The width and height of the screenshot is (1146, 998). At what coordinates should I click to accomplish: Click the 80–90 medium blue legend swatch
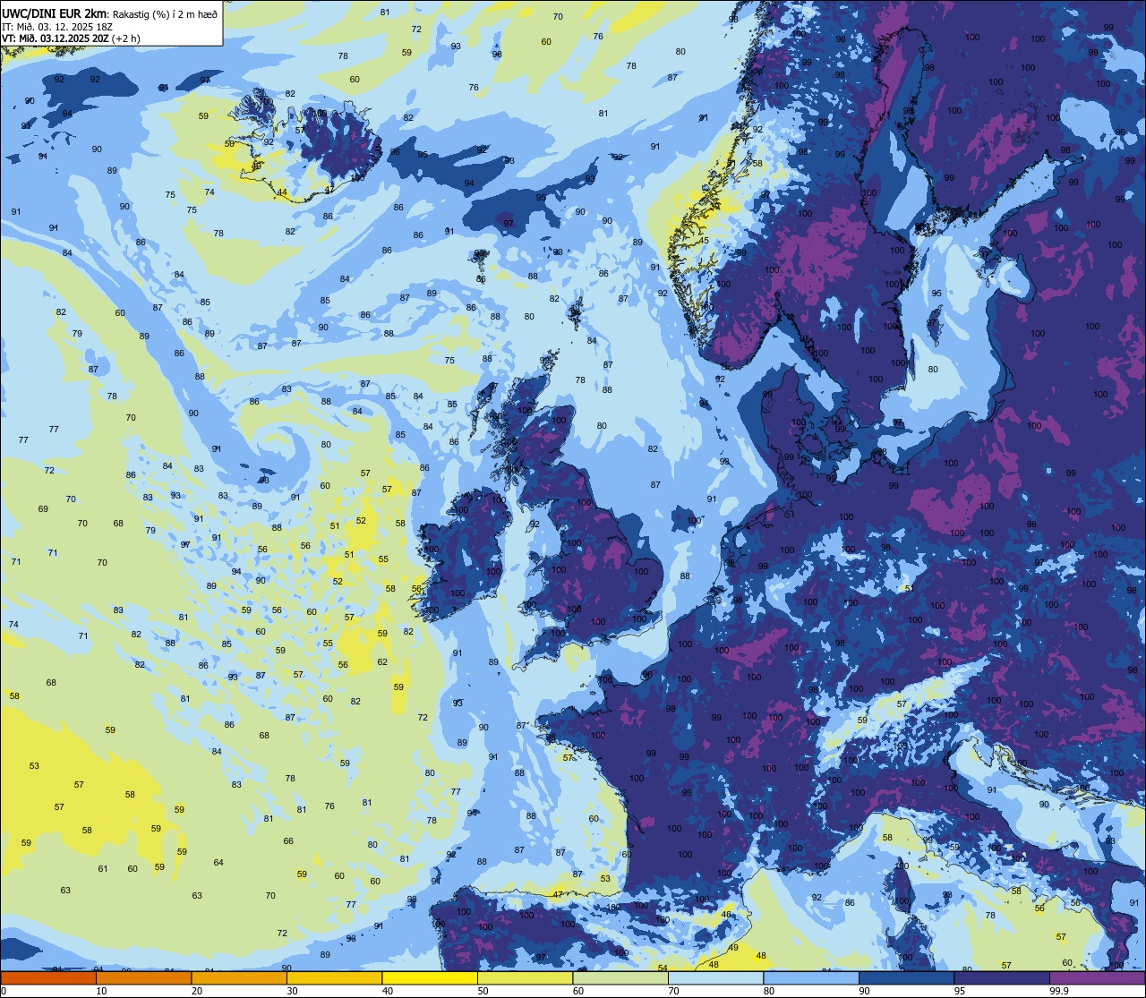[x=811, y=977]
